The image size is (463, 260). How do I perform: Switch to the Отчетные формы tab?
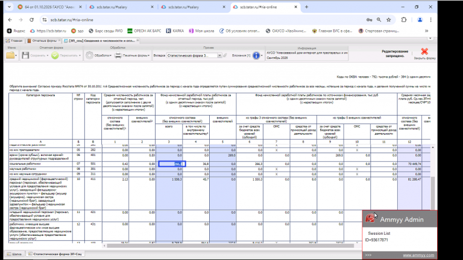pyautogui.click(x=43, y=41)
